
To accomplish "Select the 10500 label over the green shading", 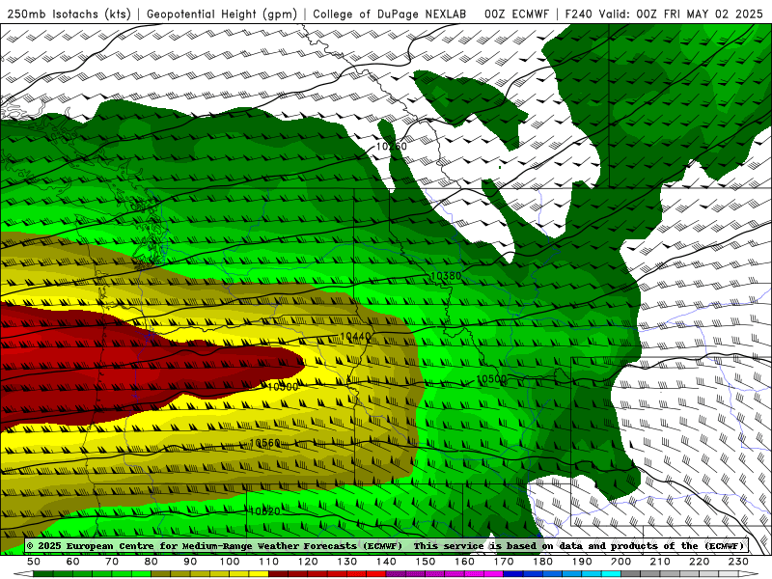I will [491, 379].
